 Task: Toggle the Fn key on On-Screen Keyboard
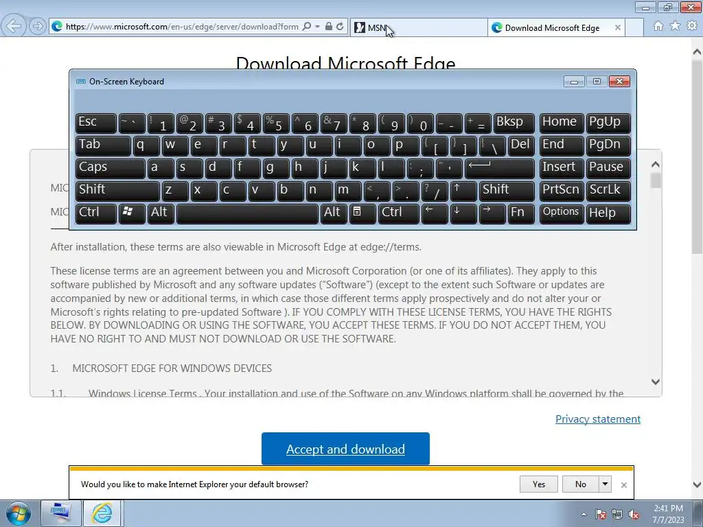tap(521, 213)
